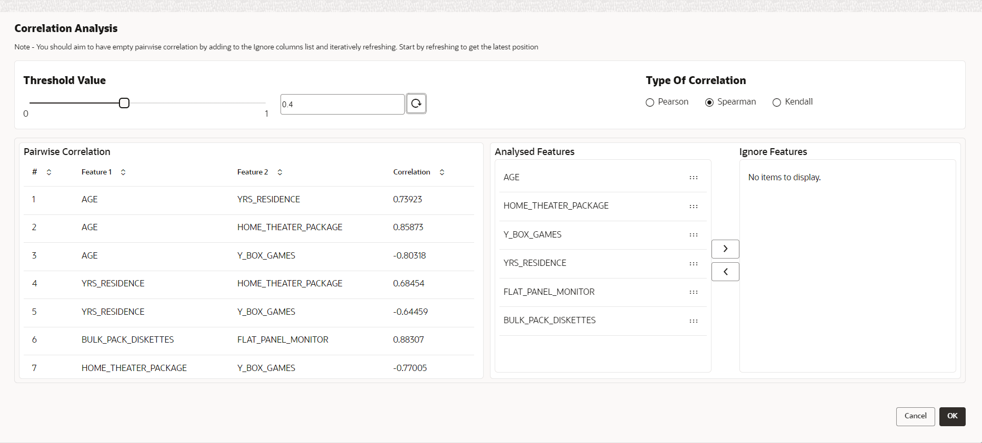This screenshot has width=982, height=443.
Task: Sort table by Feature 2 column
Action: tap(280, 172)
